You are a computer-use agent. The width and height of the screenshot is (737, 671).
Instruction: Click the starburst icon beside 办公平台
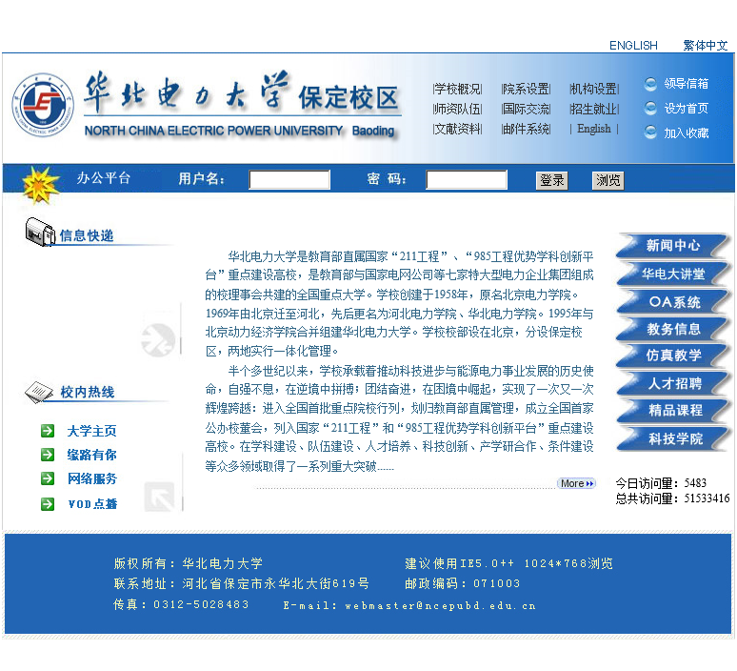point(40,185)
